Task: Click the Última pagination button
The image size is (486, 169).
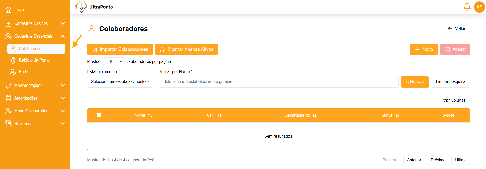Action: (x=461, y=160)
